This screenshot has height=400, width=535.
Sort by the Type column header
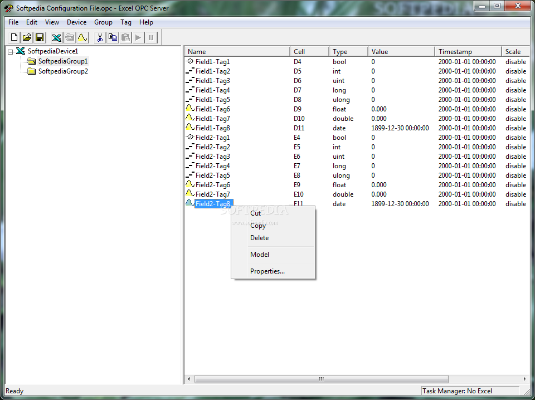[x=348, y=51]
